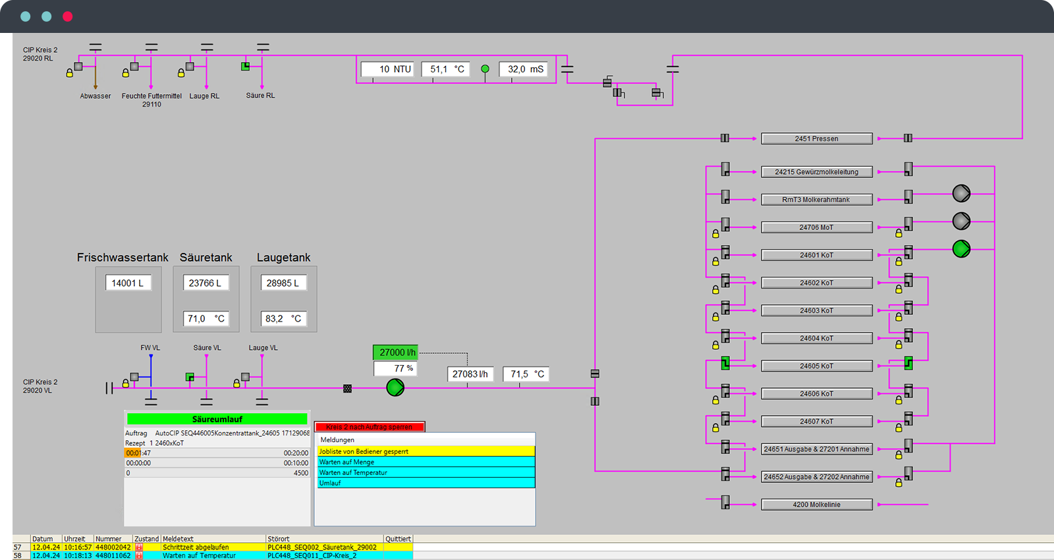Image resolution: width=1054 pixels, height=560 pixels.
Task: Toggle the green Säure RL valve
Action: click(x=245, y=66)
